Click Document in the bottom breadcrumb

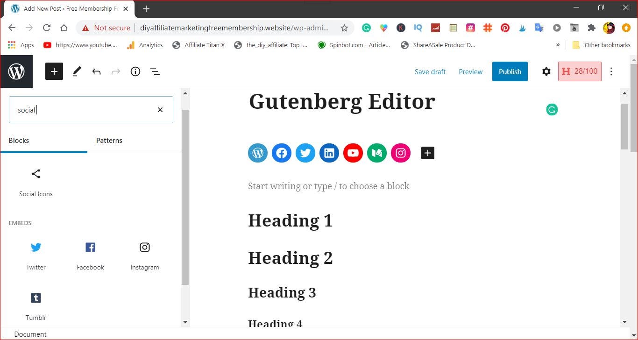30,334
